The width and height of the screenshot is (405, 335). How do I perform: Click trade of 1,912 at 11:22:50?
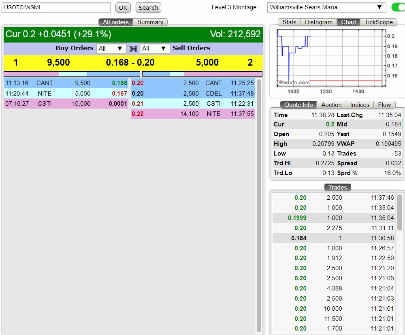coord(334,258)
